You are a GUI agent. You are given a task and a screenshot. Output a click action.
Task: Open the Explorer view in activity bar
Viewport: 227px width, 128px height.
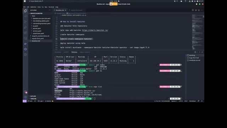tap(26, 11)
